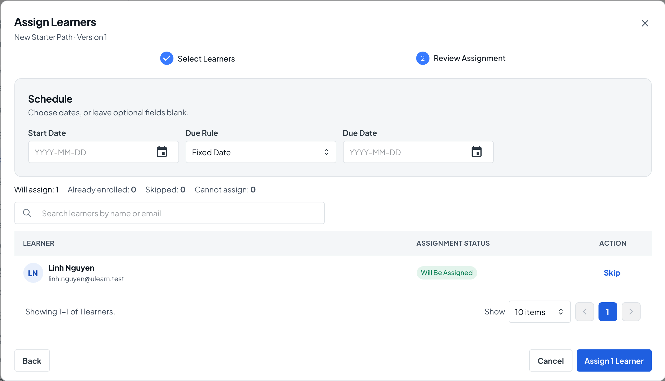This screenshot has height=381, width=665.
Task: Click the search magnifier icon
Action: coord(27,213)
